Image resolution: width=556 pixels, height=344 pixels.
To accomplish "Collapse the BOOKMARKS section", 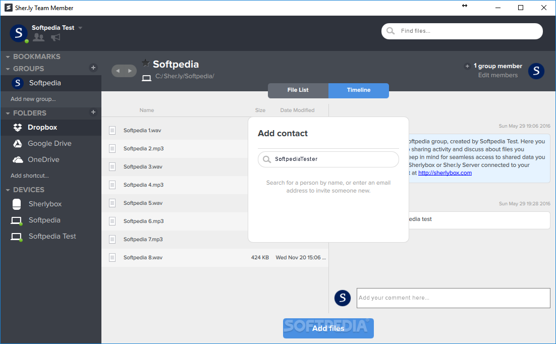I will pos(8,56).
